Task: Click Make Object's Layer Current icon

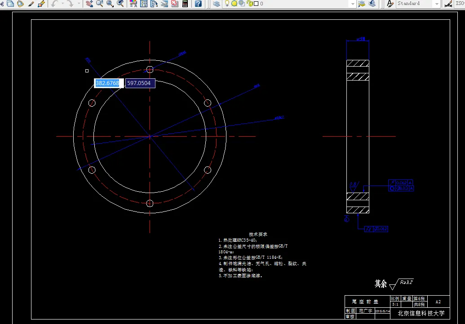Action: (x=362, y=4)
